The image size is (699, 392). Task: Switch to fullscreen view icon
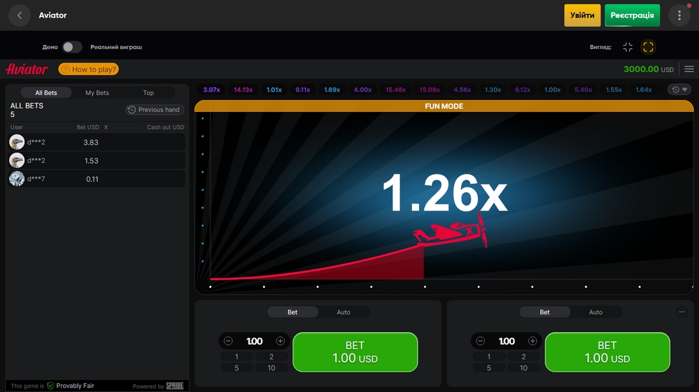click(x=648, y=47)
